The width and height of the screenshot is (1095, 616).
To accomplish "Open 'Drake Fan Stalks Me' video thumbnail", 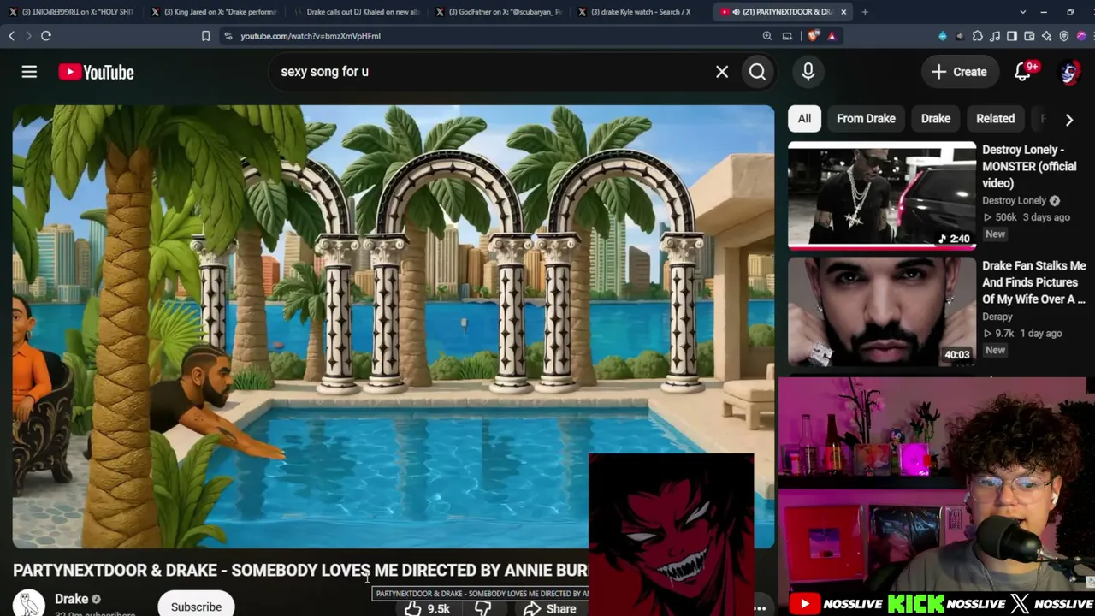I will pos(882,311).
